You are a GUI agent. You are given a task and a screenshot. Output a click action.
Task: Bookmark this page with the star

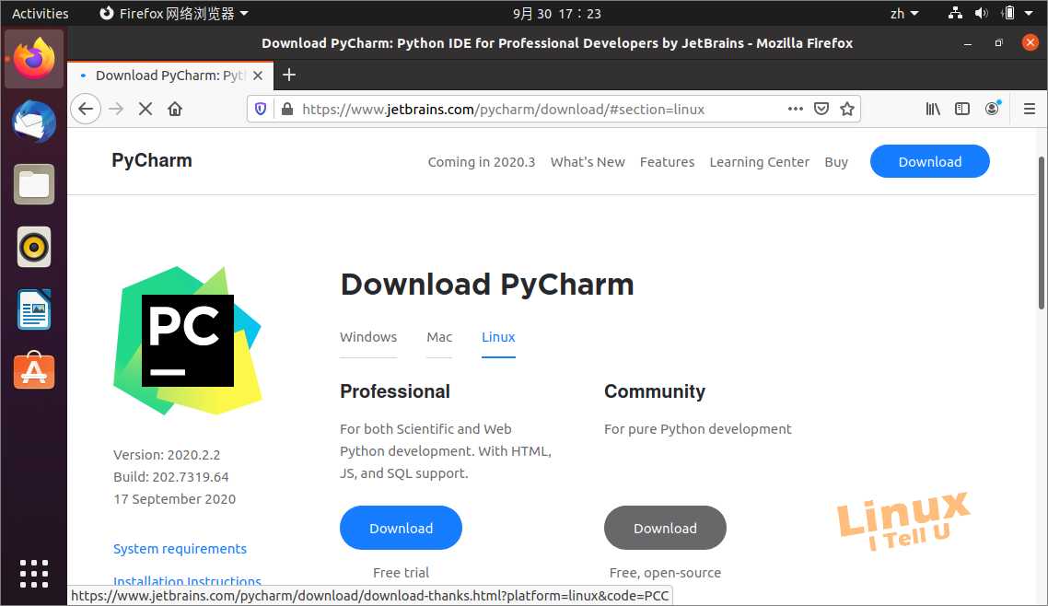click(847, 109)
